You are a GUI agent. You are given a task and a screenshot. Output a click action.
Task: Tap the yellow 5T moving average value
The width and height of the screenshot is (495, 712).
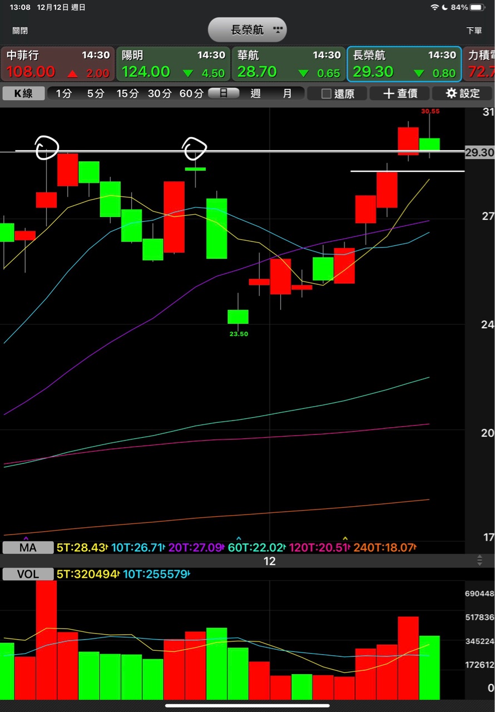[81, 548]
